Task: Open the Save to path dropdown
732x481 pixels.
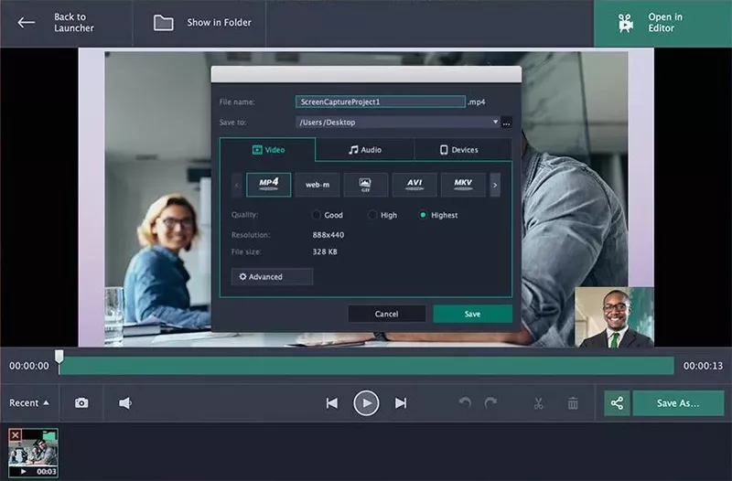Action: [x=398, y=123]
